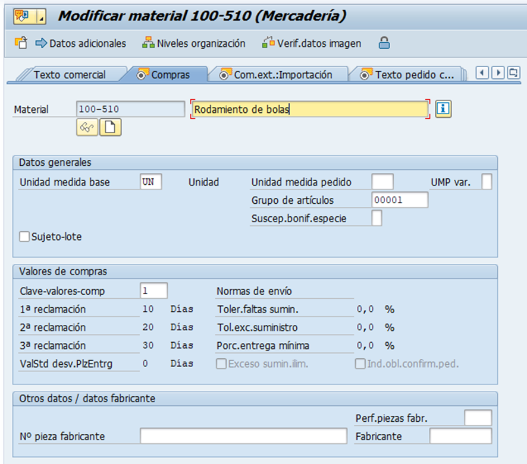The width and height of the screenshot is (527, 464).
Task: Click the Fabricante field
Action: tap(461, 436)
